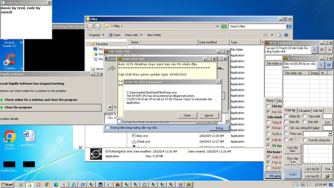334x188 pixels.
Task: Click Close in MS-DOS Subsystem dialog
Action: click(187, 115)
